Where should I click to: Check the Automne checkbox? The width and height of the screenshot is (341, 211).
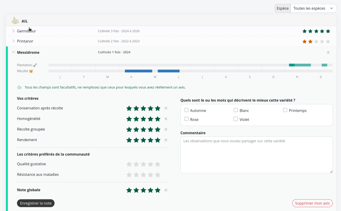coord(187,110)
